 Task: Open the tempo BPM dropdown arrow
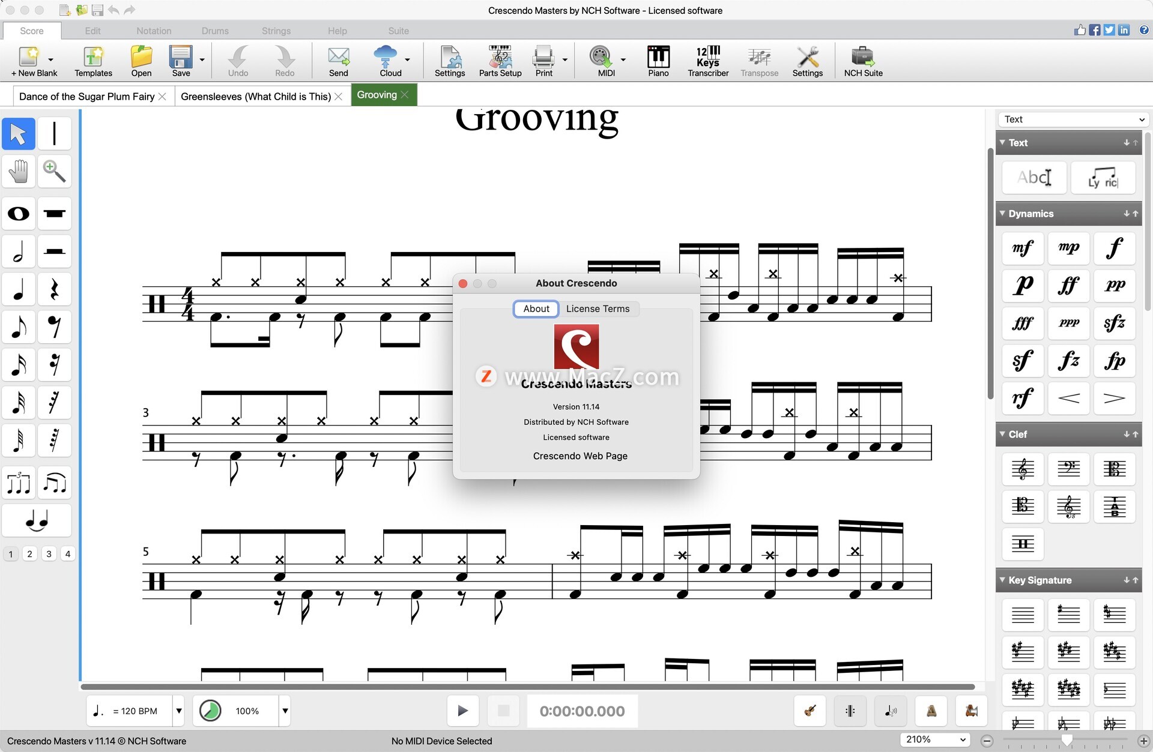click(x=179, y=711)
